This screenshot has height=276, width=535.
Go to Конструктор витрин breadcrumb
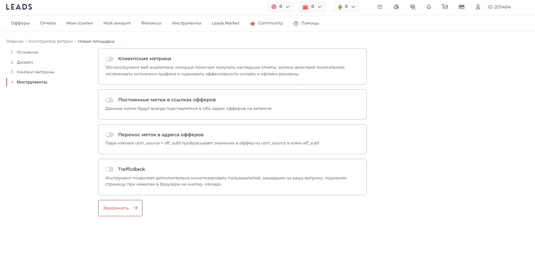(51, 41)
